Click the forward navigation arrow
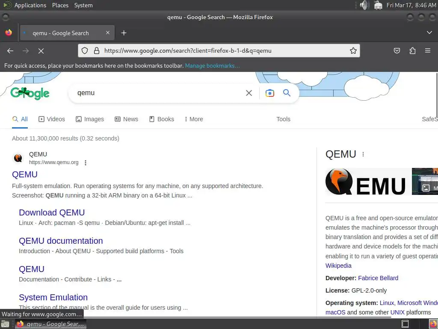The height and width of the screenshot is (329, 438). (25, 51)
